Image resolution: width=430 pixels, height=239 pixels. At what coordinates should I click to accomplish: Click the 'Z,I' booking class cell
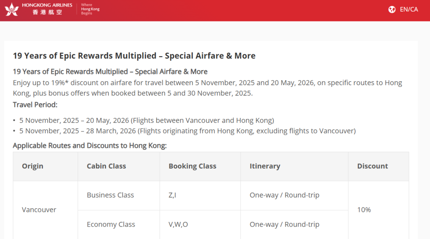tap(172, 195)
